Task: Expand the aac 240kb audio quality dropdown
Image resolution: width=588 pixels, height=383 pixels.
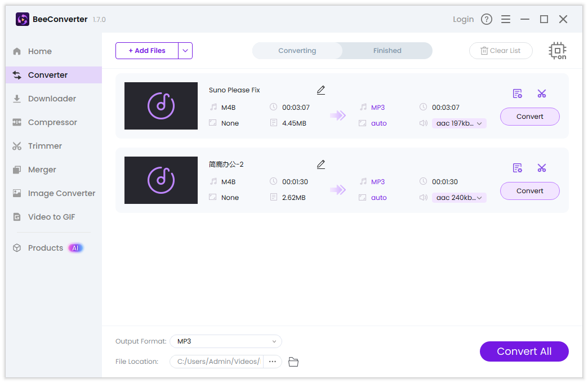Action: tap(459, 198)
